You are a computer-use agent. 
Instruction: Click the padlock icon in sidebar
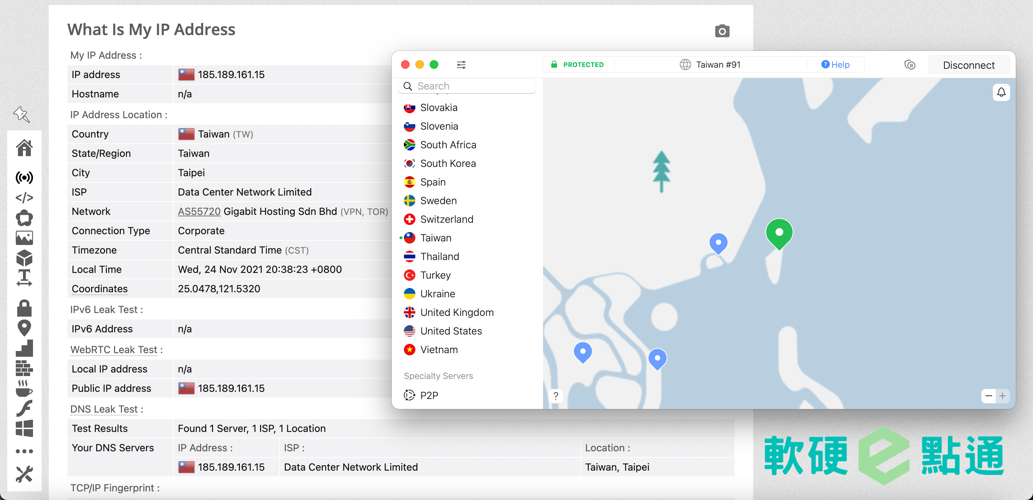pos(24,308)
